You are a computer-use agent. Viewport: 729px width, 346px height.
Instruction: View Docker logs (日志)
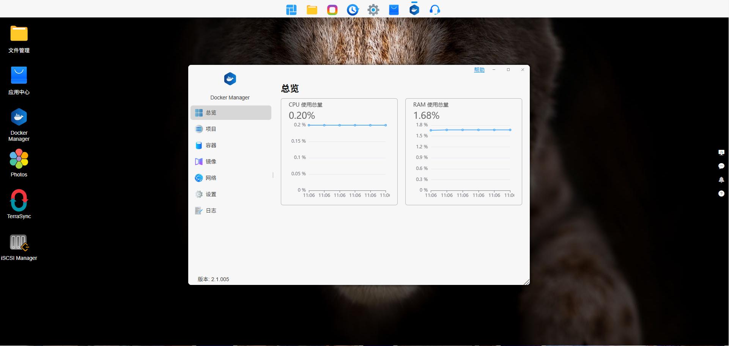click(211, 210)
